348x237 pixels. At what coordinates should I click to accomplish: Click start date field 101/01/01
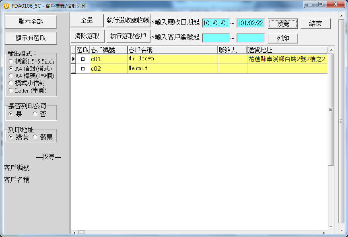tap(216, 23)
